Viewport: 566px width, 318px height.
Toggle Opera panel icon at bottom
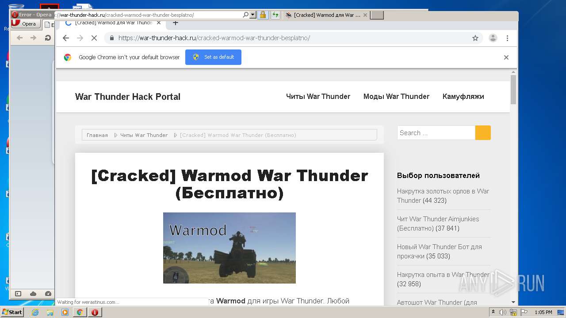tap(18, 294)
